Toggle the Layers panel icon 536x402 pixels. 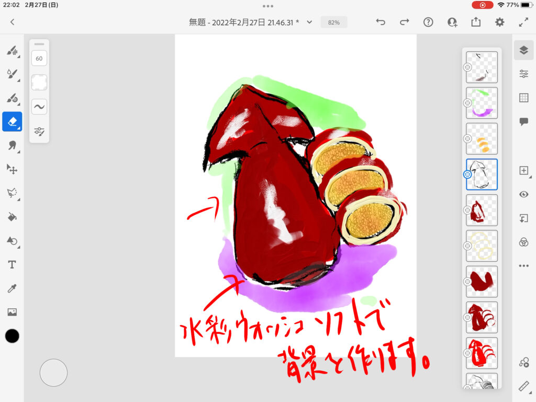click(x=523, y=50)
